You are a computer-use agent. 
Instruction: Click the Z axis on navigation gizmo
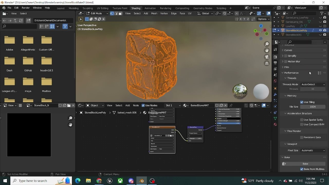click(x=261, y=26)
